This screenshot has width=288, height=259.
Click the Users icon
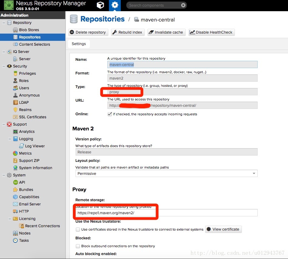(15, 88)
